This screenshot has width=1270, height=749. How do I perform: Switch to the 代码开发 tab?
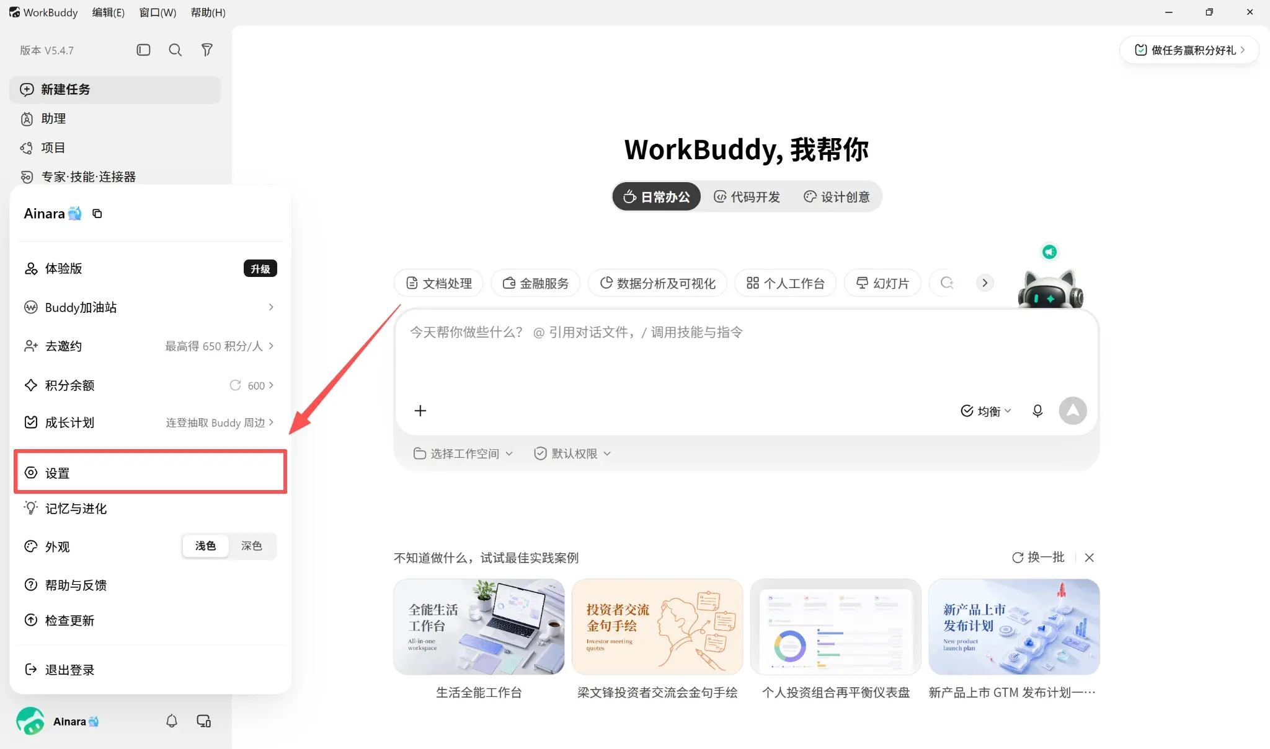[747, 196]
